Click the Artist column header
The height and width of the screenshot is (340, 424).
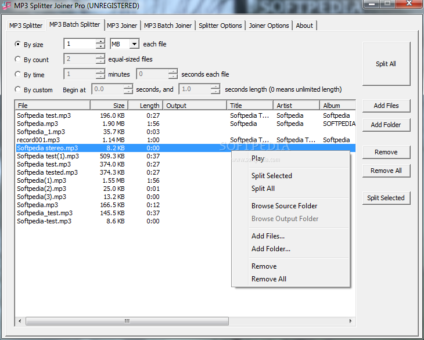(297, 106)
